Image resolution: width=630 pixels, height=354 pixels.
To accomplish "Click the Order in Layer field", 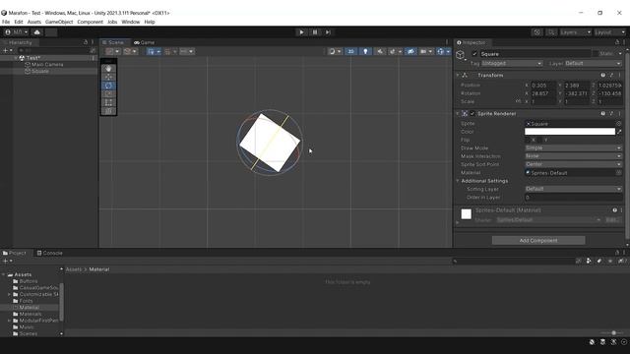I will (x=573, y=198).
